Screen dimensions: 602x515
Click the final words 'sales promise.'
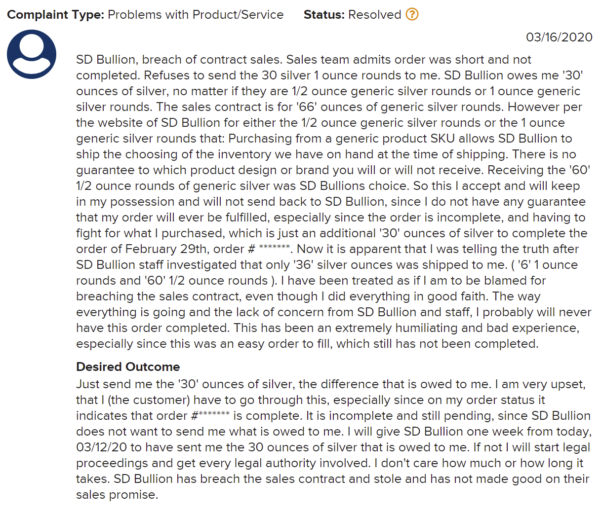pos(117,495)
